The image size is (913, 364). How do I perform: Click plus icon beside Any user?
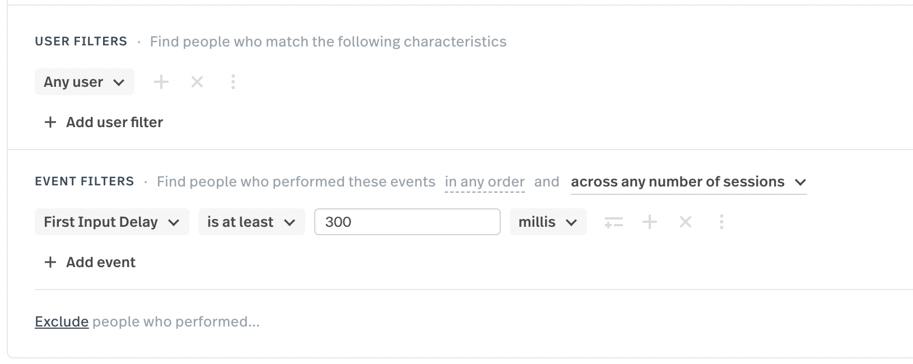tap(161, 82)
